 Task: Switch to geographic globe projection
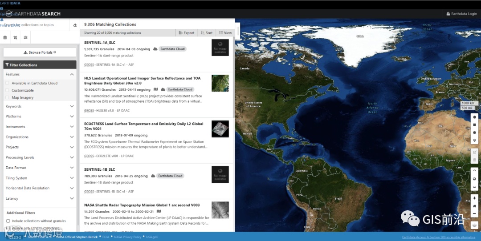point(475,179)
